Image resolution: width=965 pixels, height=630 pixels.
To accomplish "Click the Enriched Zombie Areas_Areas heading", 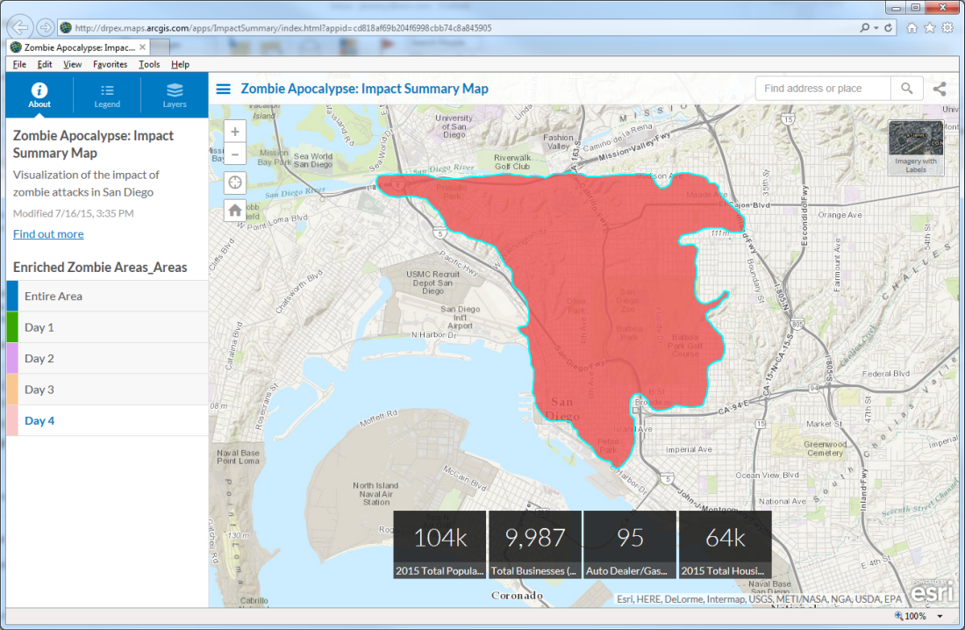I will [x=100, y=268].
